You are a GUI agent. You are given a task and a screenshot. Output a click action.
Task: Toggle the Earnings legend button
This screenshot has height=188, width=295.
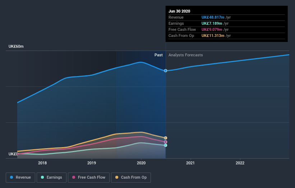click(x=51, y=178)
